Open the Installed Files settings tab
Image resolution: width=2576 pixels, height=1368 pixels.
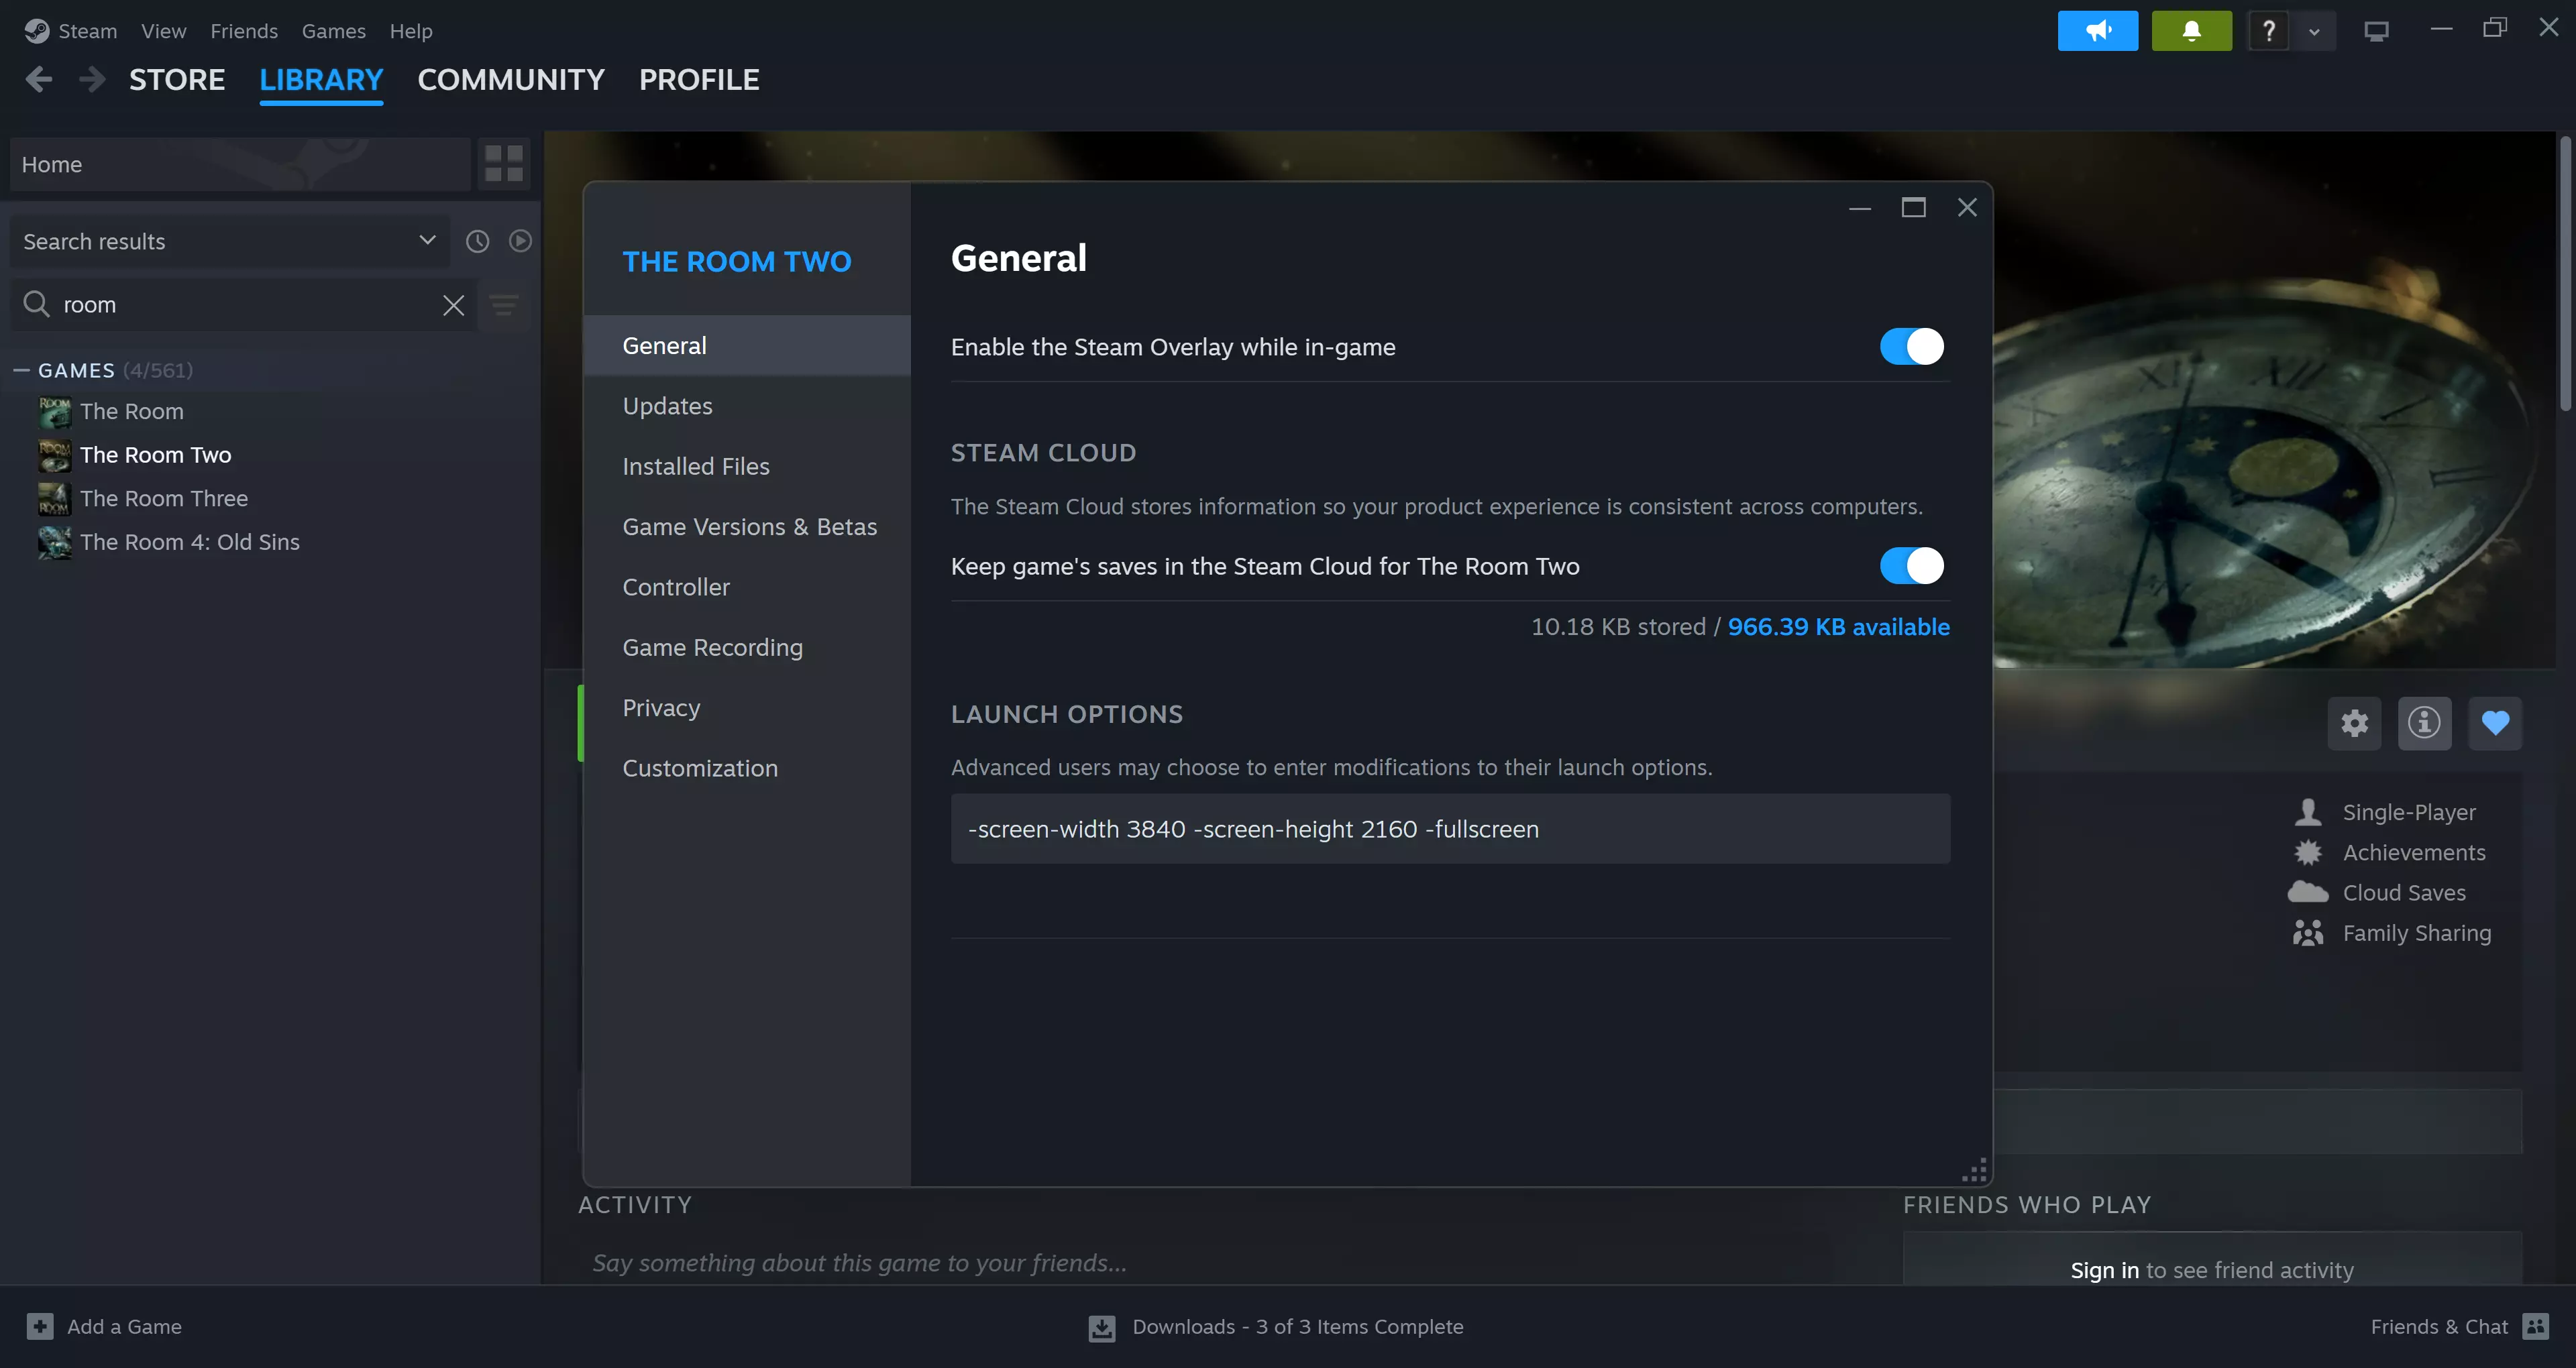(x=696, y=466)
